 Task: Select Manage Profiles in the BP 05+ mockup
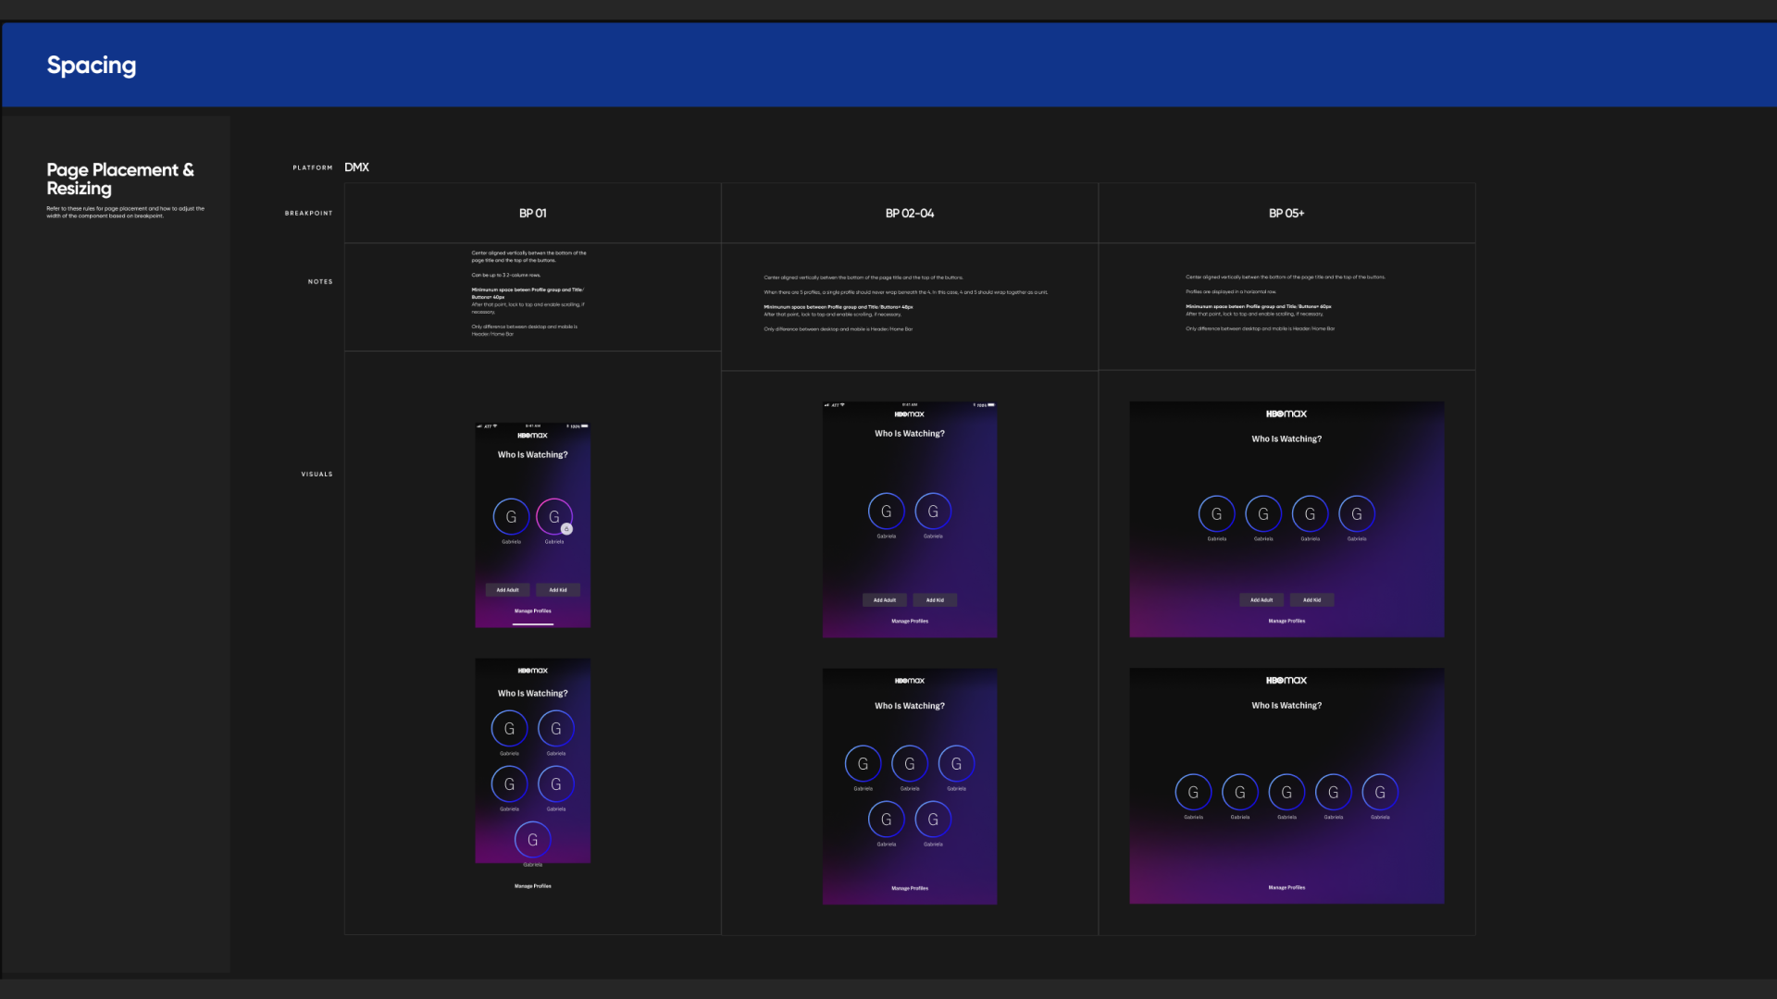pos(1286,621)
